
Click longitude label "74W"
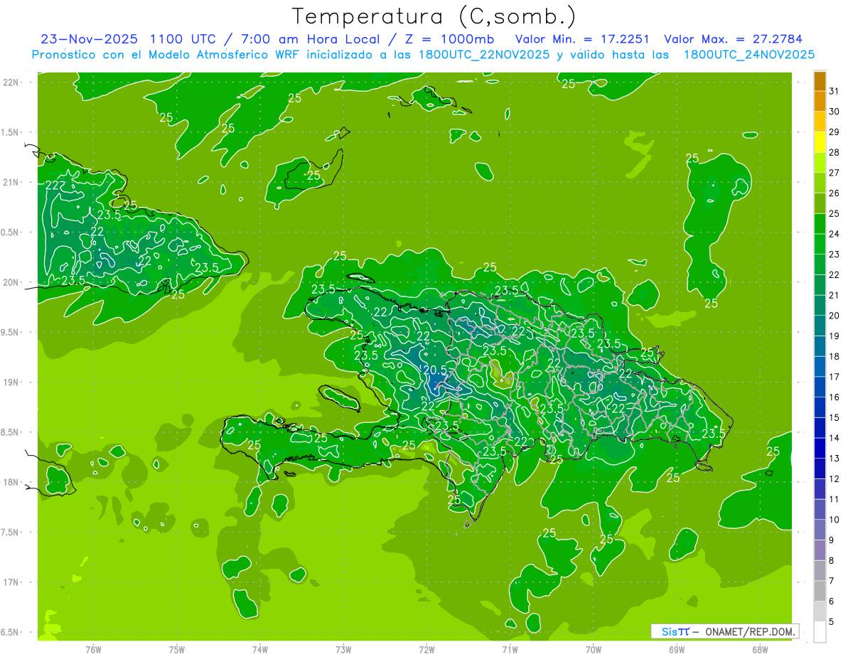click(x=260, y=650)
